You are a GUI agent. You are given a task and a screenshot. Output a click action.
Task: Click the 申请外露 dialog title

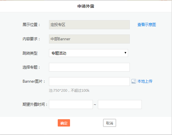[x=86, y=6]
